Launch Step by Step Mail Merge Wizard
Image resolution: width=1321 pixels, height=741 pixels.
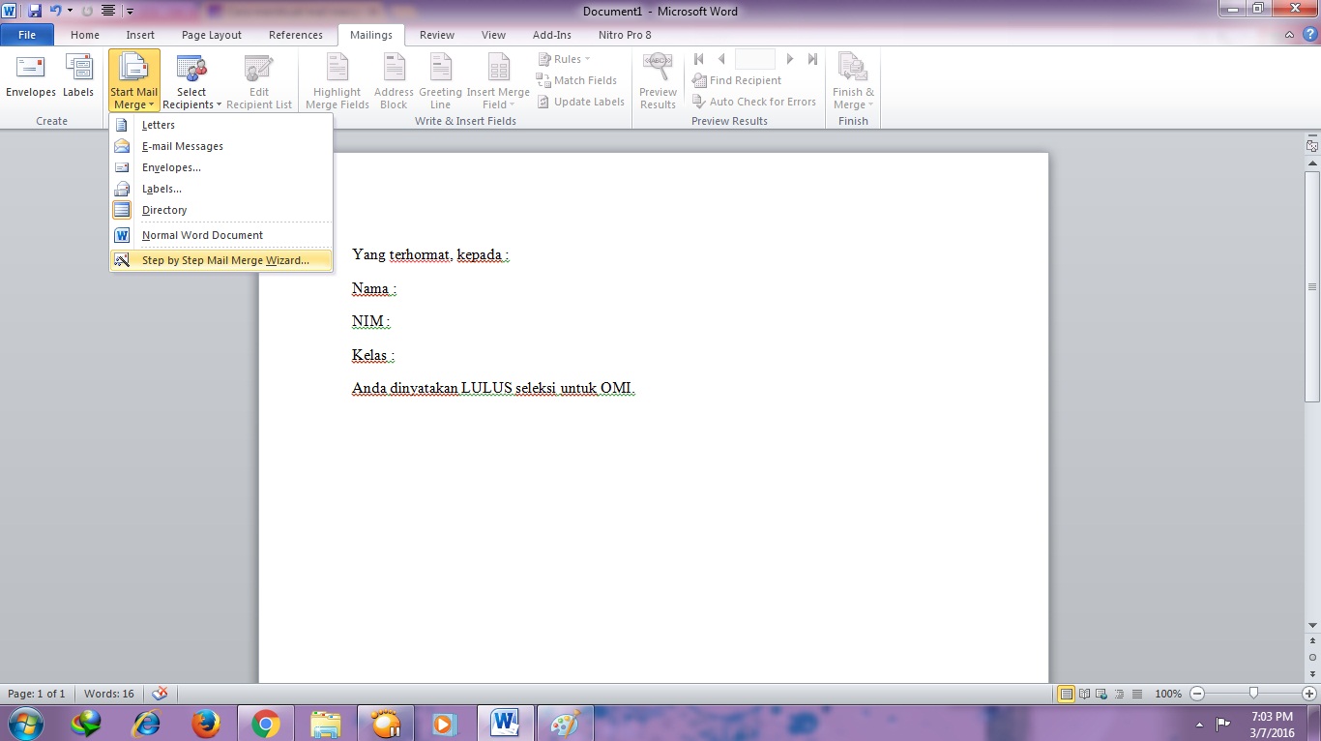pos(221,260)
